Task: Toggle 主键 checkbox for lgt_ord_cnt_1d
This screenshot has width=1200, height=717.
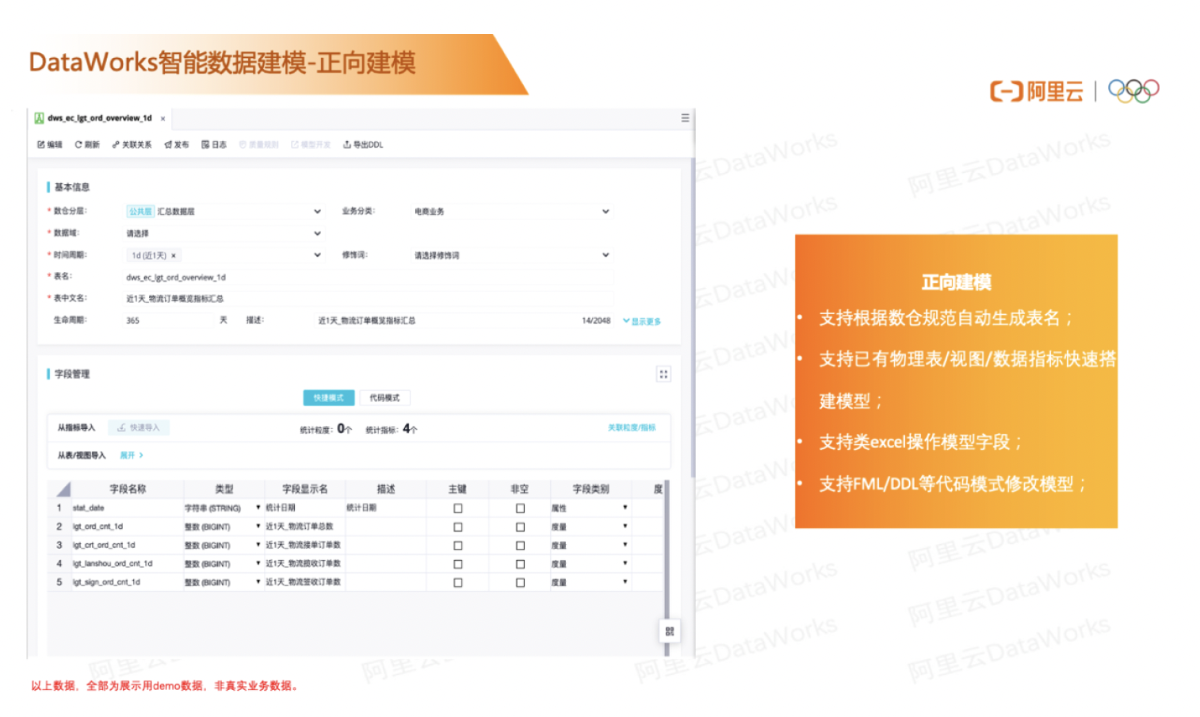Action: [x=457, y=527]
